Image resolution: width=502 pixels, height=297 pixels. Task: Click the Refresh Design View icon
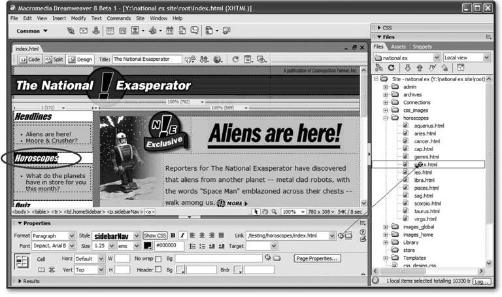pyautogui.click(x=235, y=60)
